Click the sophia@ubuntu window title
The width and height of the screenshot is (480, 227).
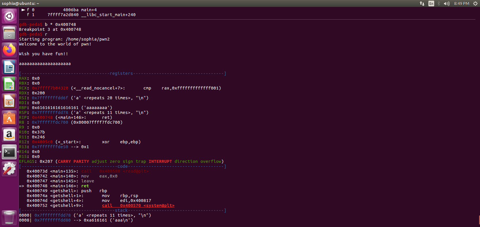(20, 3)
